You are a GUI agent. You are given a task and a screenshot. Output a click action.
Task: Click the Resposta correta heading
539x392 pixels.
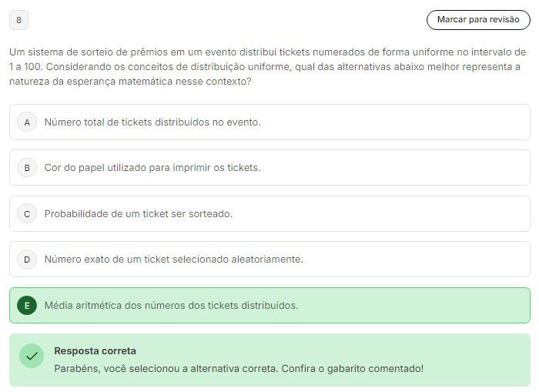[x=95, y=351]
